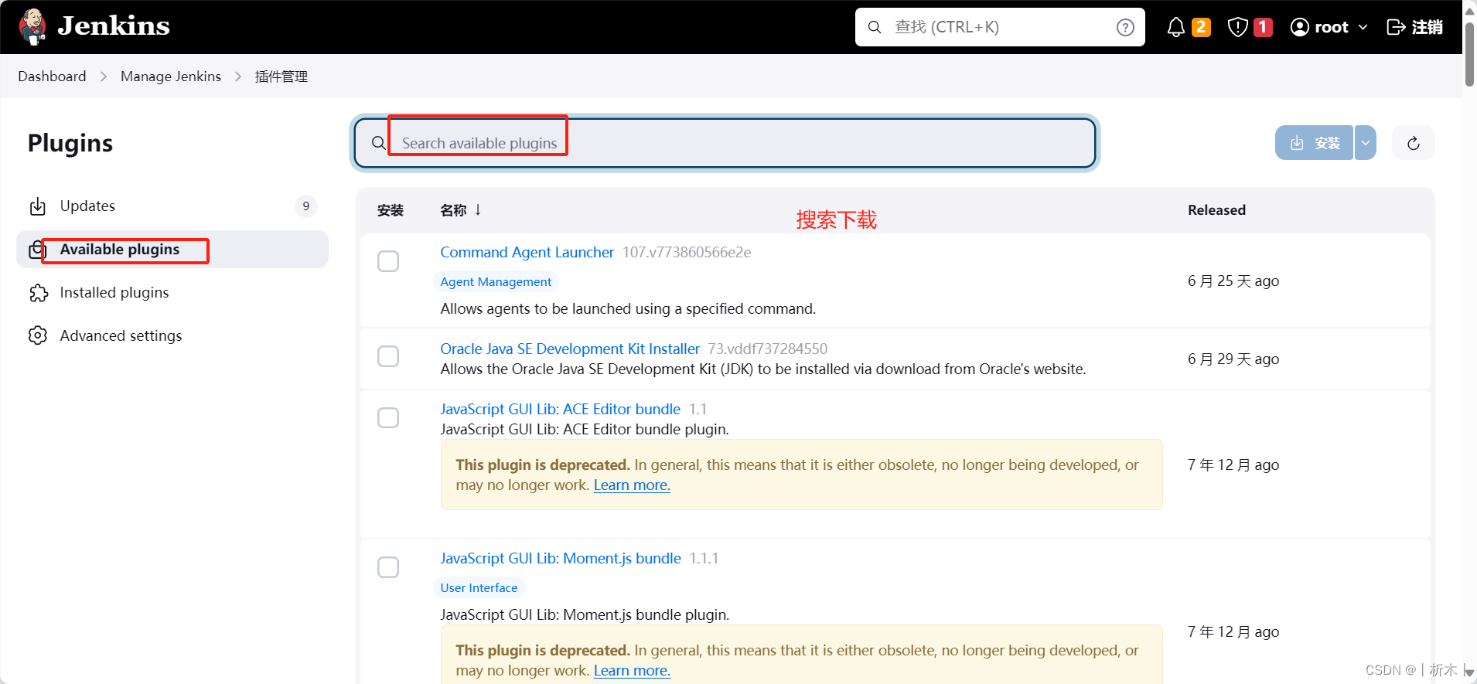Check the Moment.js bundle checkbox
The image size is (1477, 684).
tap(388, 567)
